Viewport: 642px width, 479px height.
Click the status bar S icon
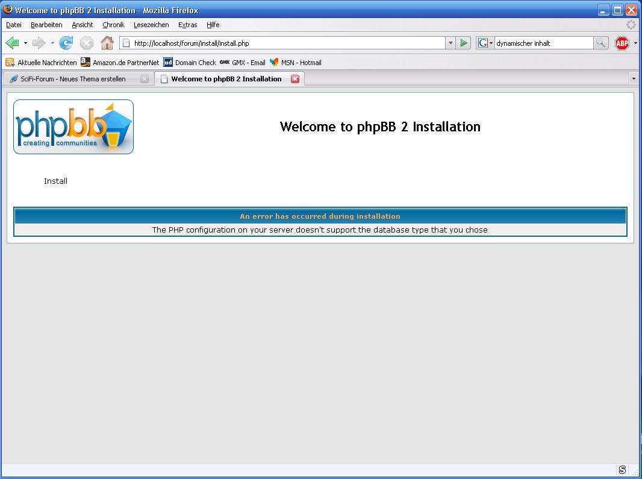[622, 470]
